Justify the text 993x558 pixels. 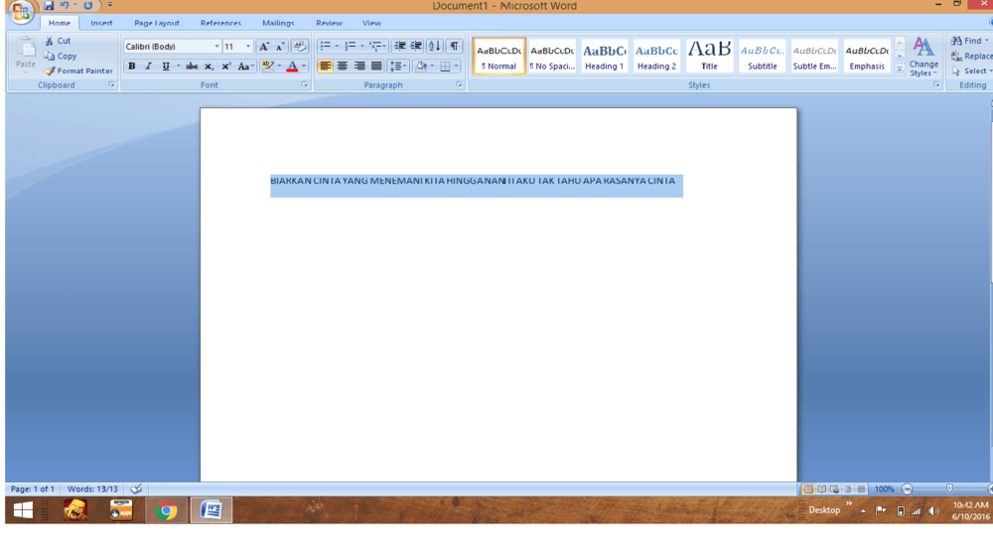(376, 66)
